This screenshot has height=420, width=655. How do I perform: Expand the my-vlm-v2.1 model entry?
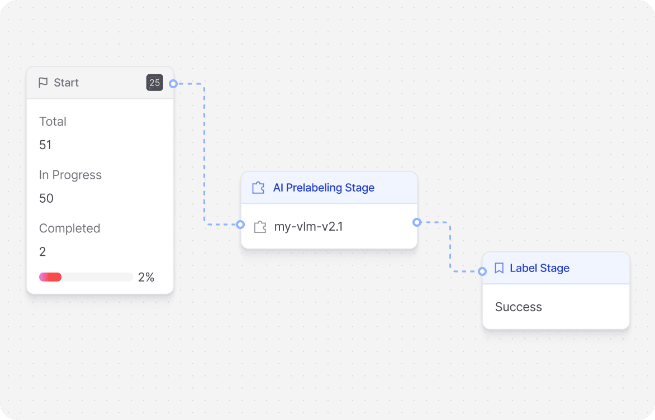coord(309,226)
